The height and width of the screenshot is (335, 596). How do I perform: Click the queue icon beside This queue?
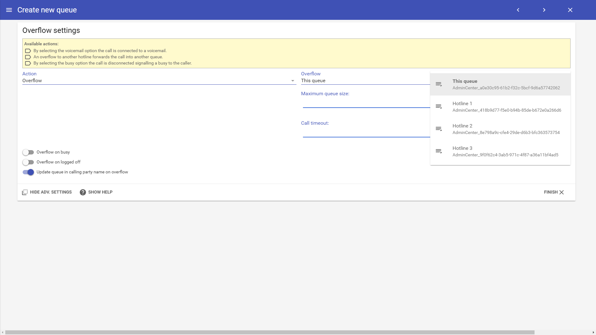tap(439, 84)
